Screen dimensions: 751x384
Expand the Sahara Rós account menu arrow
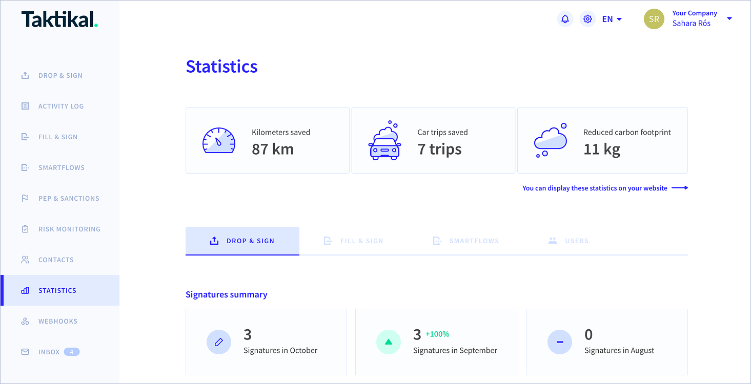coord(729,18)
